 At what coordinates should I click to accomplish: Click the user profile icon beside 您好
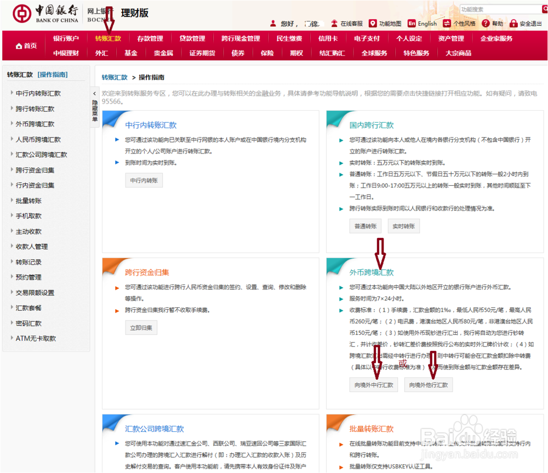point(273,24)
